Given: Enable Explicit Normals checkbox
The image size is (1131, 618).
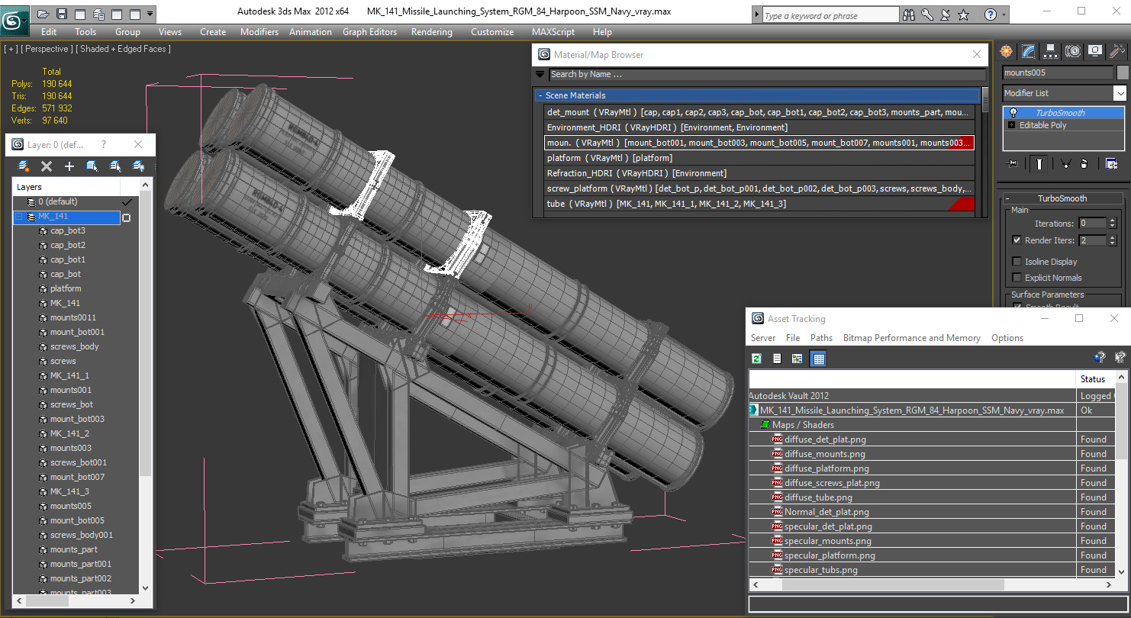Looking at the screenshot, I should (x=1017, y=278).
